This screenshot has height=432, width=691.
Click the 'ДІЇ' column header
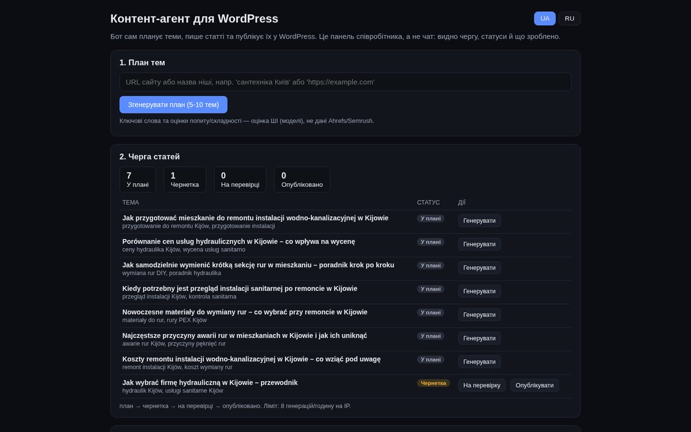point(462,203)
